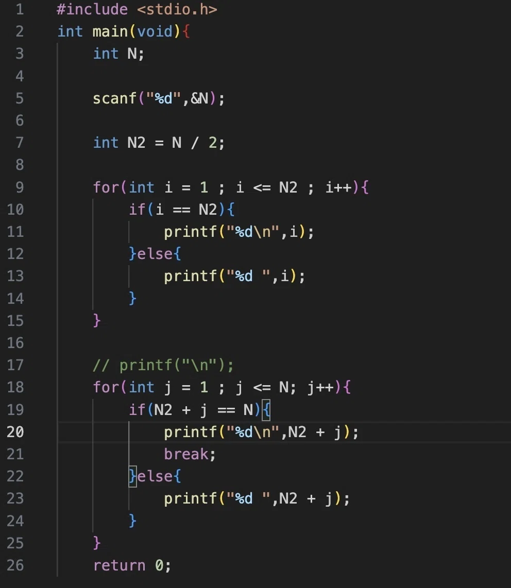Click the highlighted closing brace on line 22

coord(132,477)
